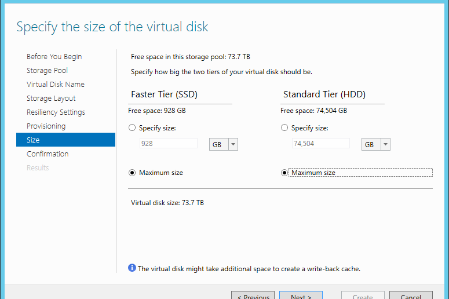The image size is (449, 299).
Task: Go to the Storage Pool step
Action: (48, 71)
